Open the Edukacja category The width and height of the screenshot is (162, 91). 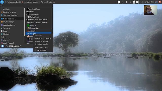coord(12,34)
